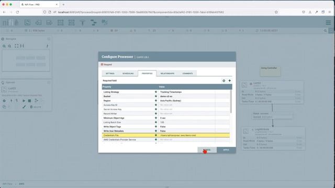Click the start play icon in Operate palette

24,101
